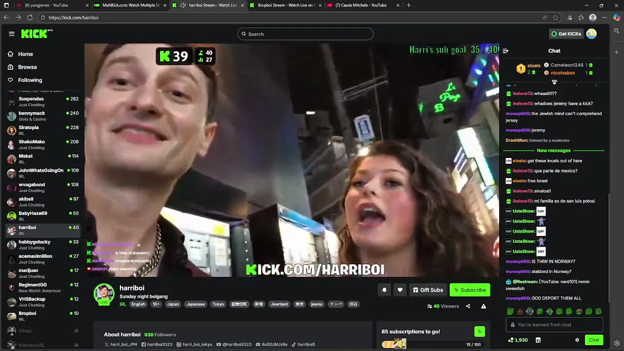Open @harriboi3323 YouTube link
This screenshot has width=624, height=351.
click(x=234, y=344)
